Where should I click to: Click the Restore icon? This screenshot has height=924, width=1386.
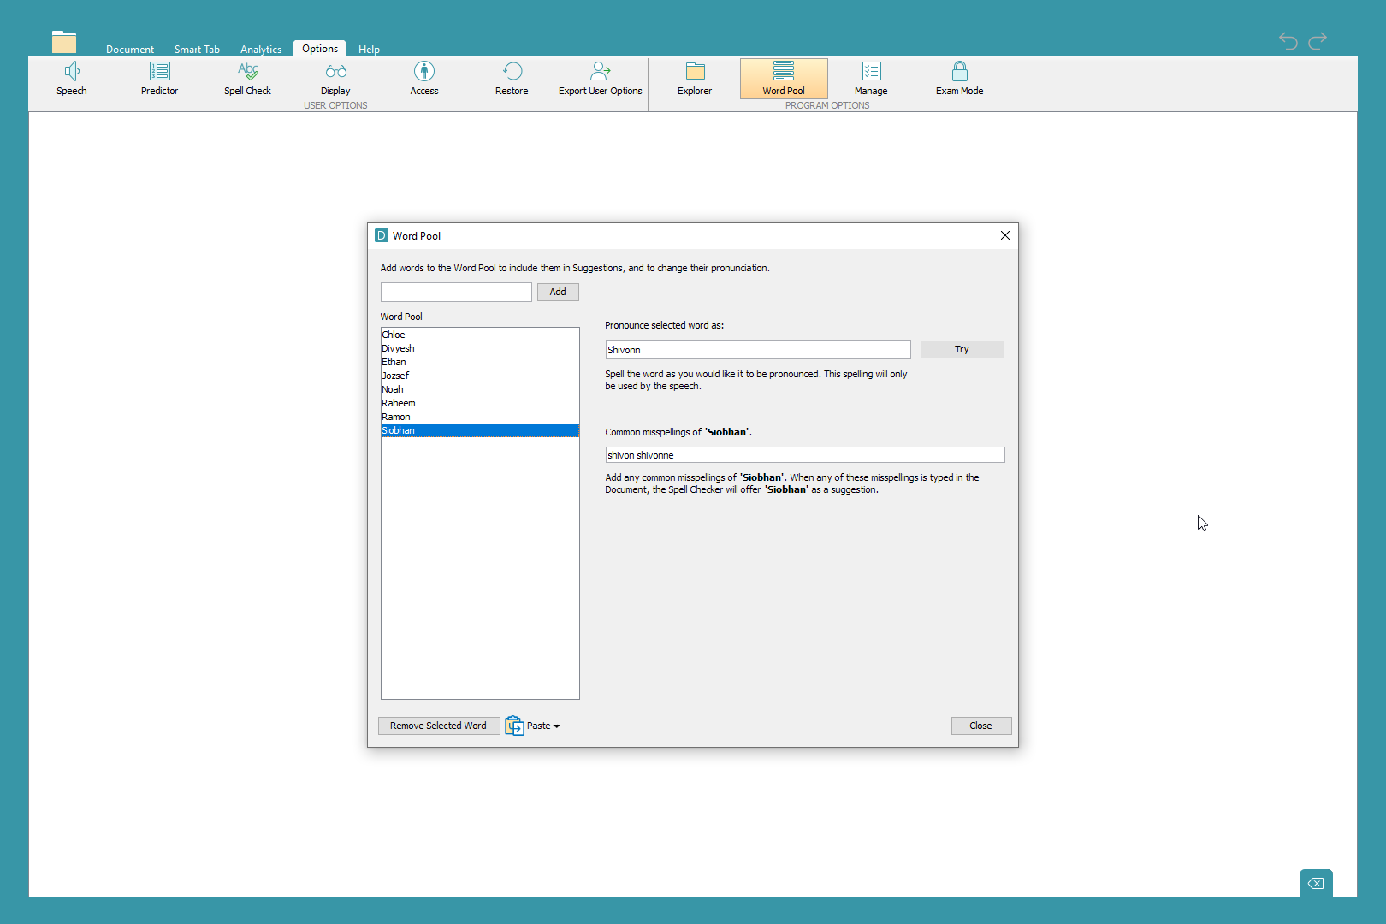click(512, 78)
